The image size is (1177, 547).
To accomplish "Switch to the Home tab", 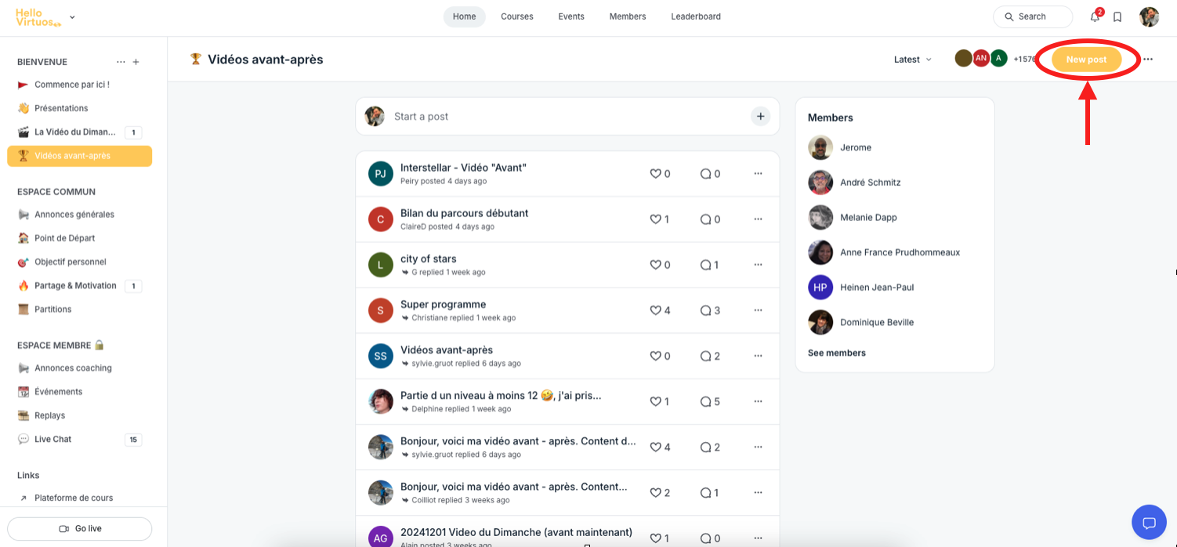I will (x=464, y=16).
